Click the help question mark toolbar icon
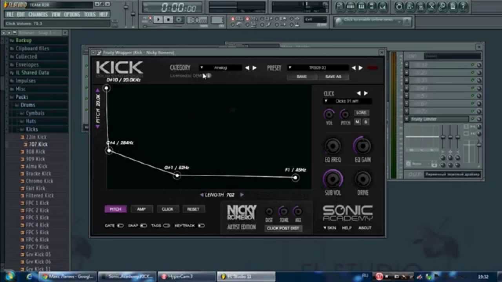Image resolution: width=502 pixels, height=282 pixels. coord(463,6)
